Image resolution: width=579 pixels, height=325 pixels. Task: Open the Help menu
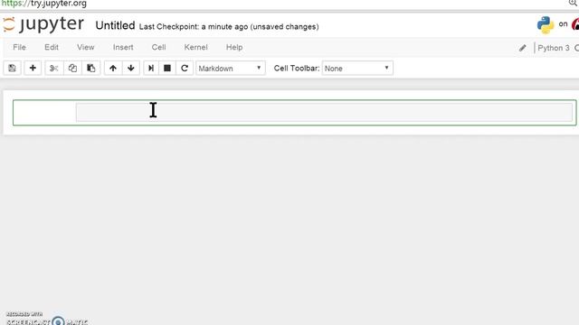[x=234, y=47]
